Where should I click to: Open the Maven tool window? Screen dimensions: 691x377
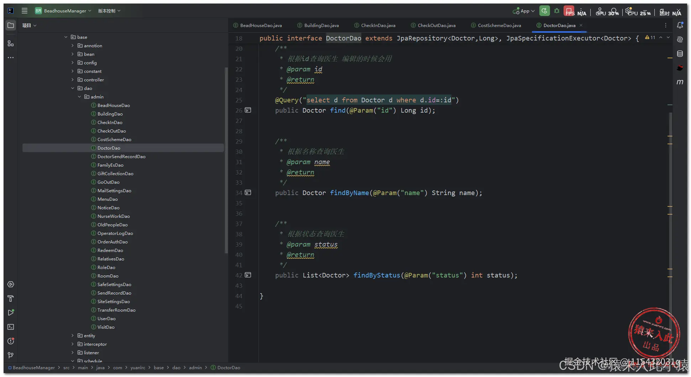tap(680, 82)
